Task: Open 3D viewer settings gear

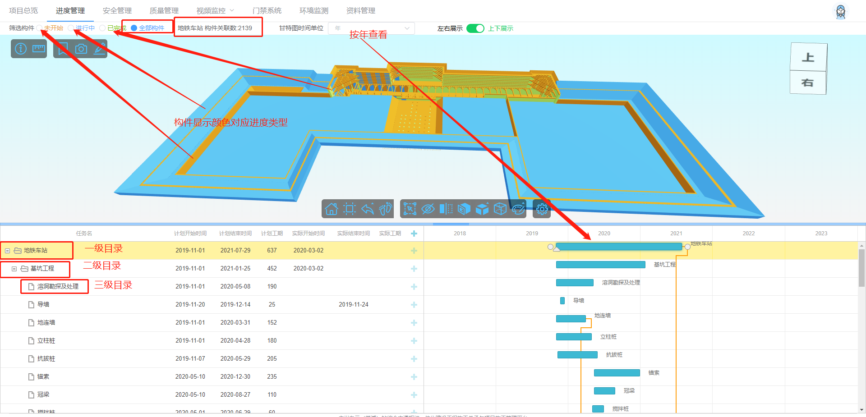Action: pyautogui.click(x=542, y=209)
